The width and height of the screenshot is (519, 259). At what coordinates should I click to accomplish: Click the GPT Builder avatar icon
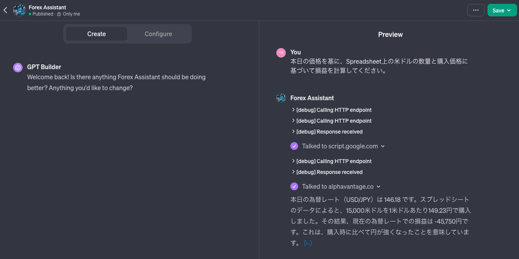18,68
